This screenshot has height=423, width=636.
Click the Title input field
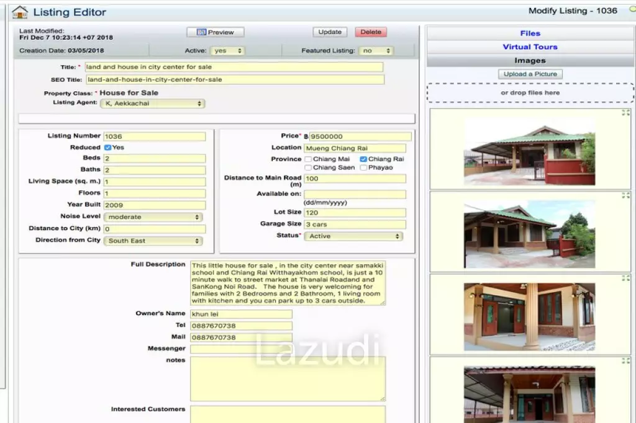234,67
